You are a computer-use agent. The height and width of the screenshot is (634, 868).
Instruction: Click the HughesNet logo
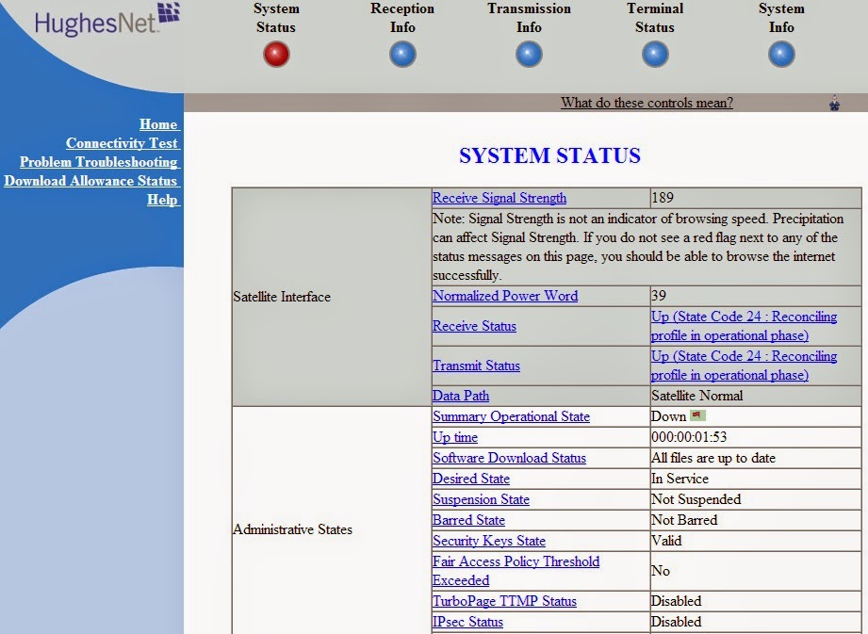(x=106, y=20)
